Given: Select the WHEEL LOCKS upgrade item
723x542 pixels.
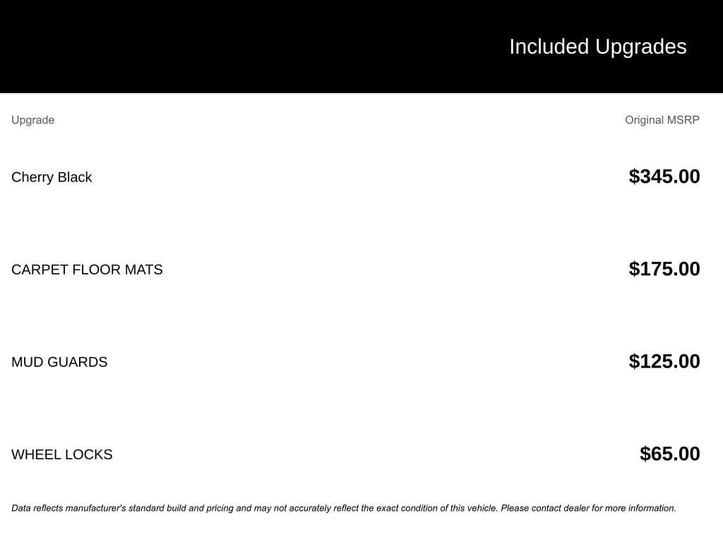Looking at the screenshot, I should tap(62, 455).
